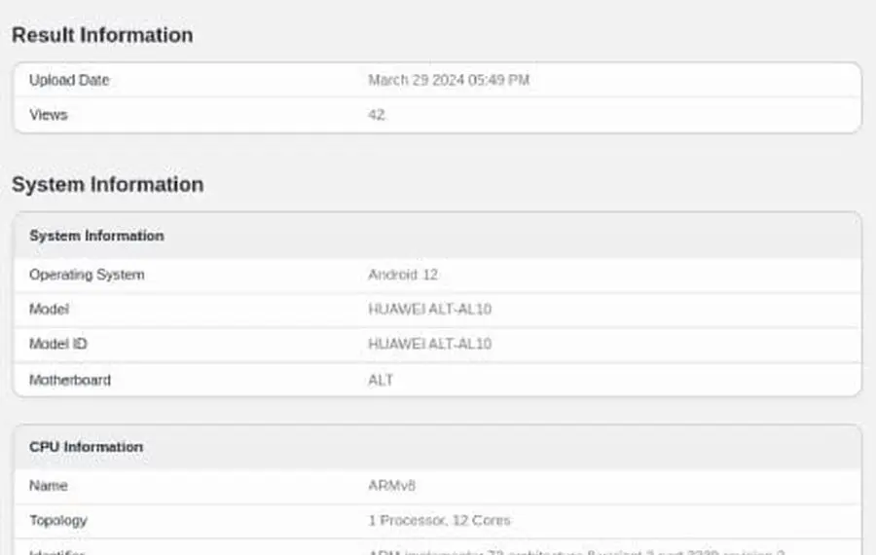876x555 pixels.
Task: Click the Android 12 value
Action: (403, 275)
